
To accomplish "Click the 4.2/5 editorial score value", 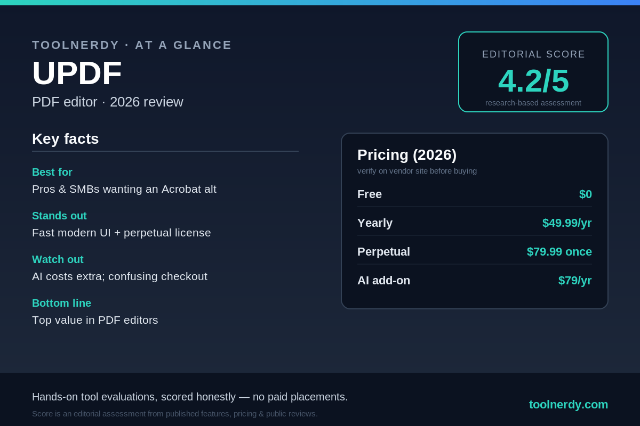I will [x=533, y=80].
